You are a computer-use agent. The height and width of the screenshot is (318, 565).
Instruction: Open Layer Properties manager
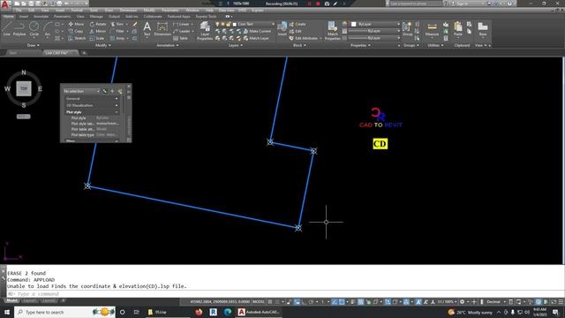point(205,30)
